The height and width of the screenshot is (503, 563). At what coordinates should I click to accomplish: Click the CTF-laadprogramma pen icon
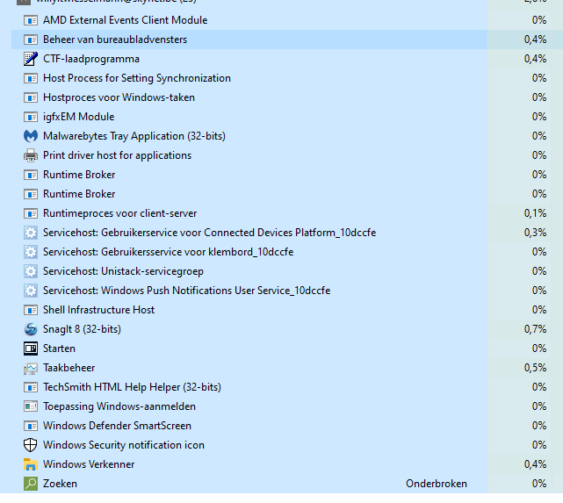pyautogui.click(x=31, y=59)
